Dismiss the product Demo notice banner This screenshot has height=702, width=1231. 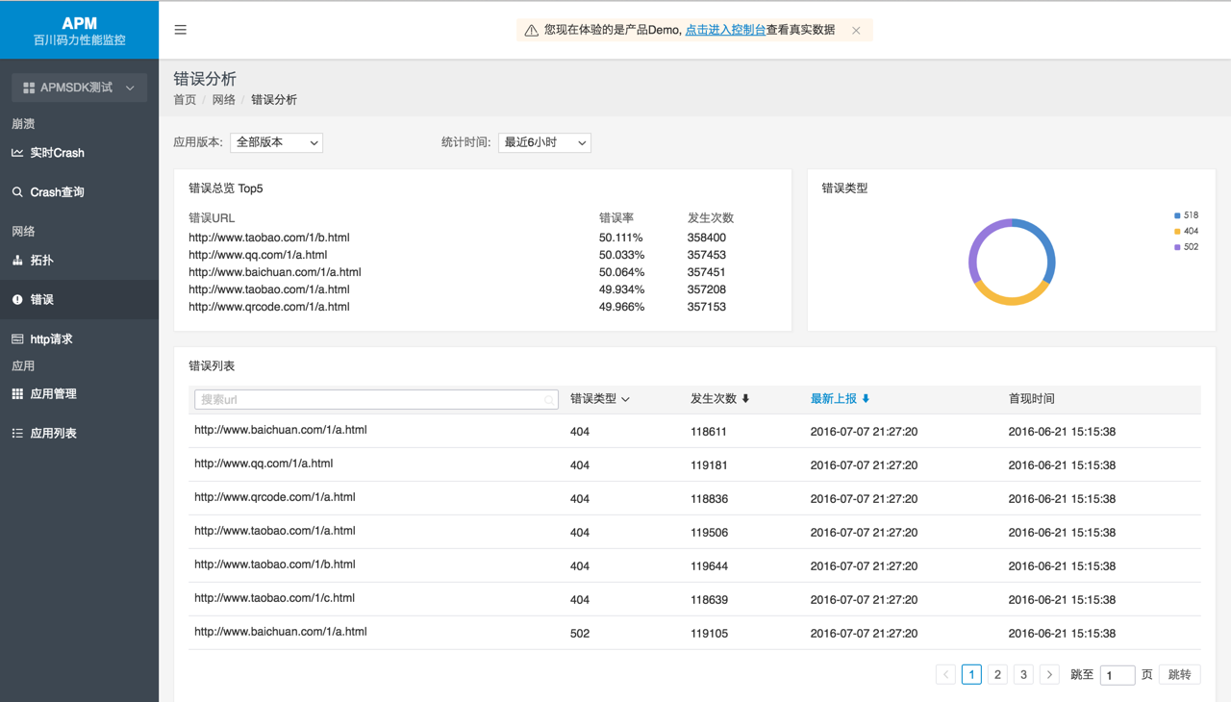coord(856,31)
